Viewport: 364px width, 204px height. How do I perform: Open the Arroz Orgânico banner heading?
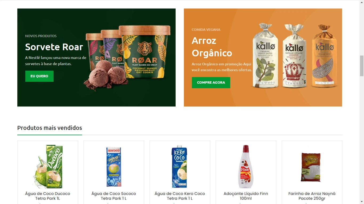(x=212, y=47)
